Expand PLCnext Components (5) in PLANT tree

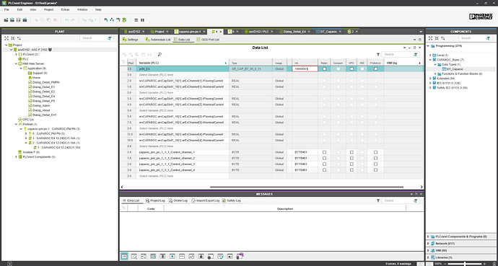16,157
